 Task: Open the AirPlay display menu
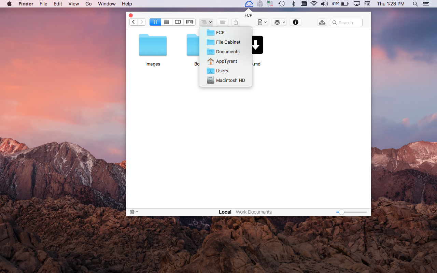357,4
